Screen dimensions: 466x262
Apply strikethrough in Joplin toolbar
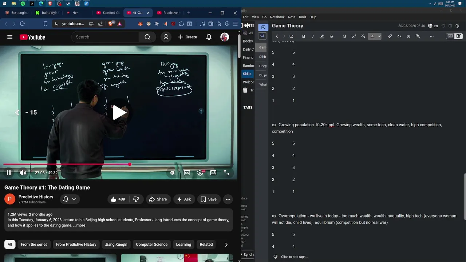331,36
